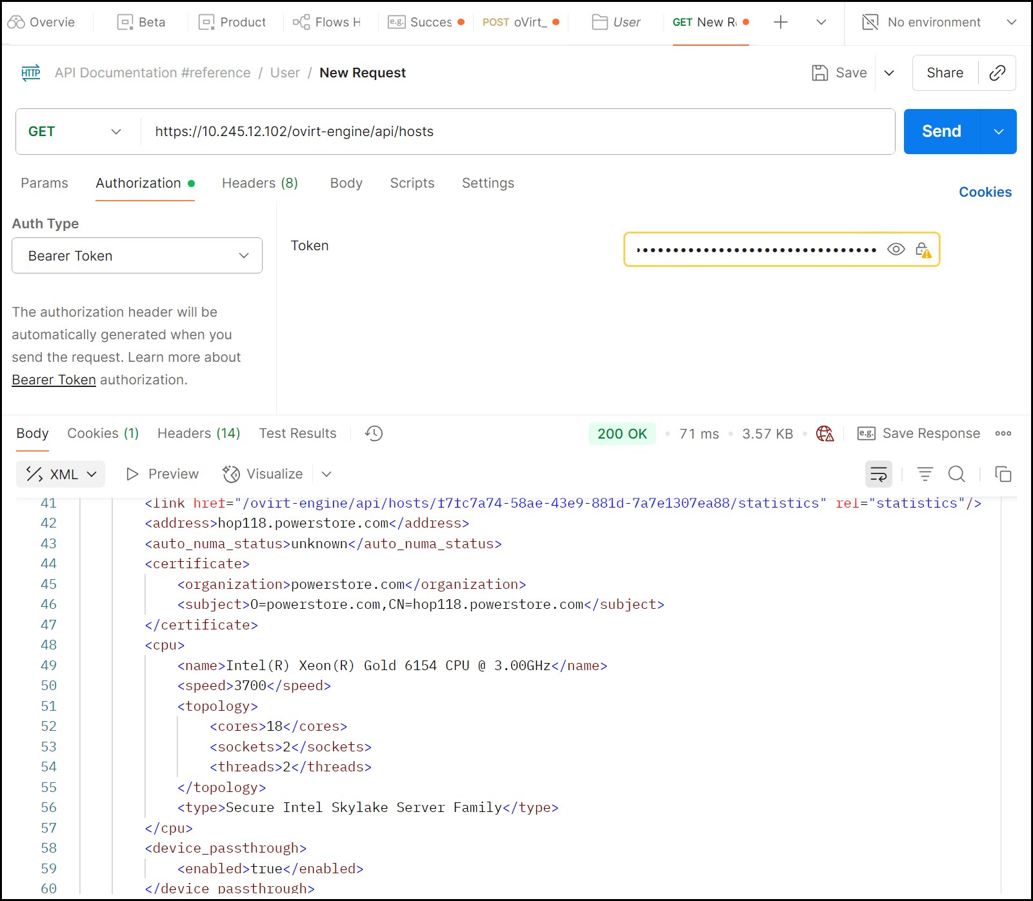Toggle token visibility with the eye icon
The image size is (1033, 901).
pos(896,250)
